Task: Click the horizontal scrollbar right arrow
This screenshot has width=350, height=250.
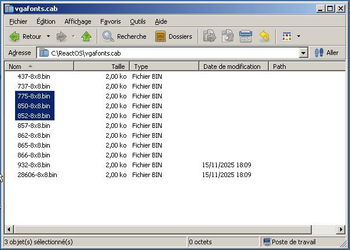Action: pos(340,230)
